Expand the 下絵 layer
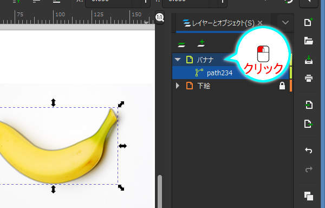This screenshot has height=208, width=325. (x=178, y=86)
